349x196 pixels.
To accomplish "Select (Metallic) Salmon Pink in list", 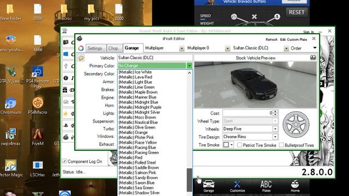I will [137, 173].
